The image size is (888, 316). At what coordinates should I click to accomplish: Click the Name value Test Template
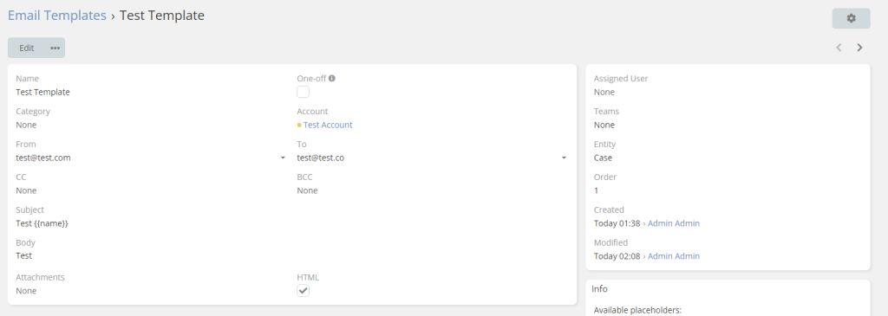pyautogui.click(x=43, y=92)
